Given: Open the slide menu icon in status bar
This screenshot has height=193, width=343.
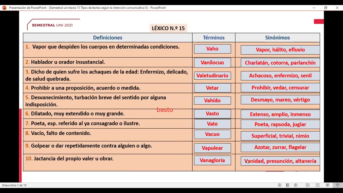Looking at the screenshot, I should [288, 185].
